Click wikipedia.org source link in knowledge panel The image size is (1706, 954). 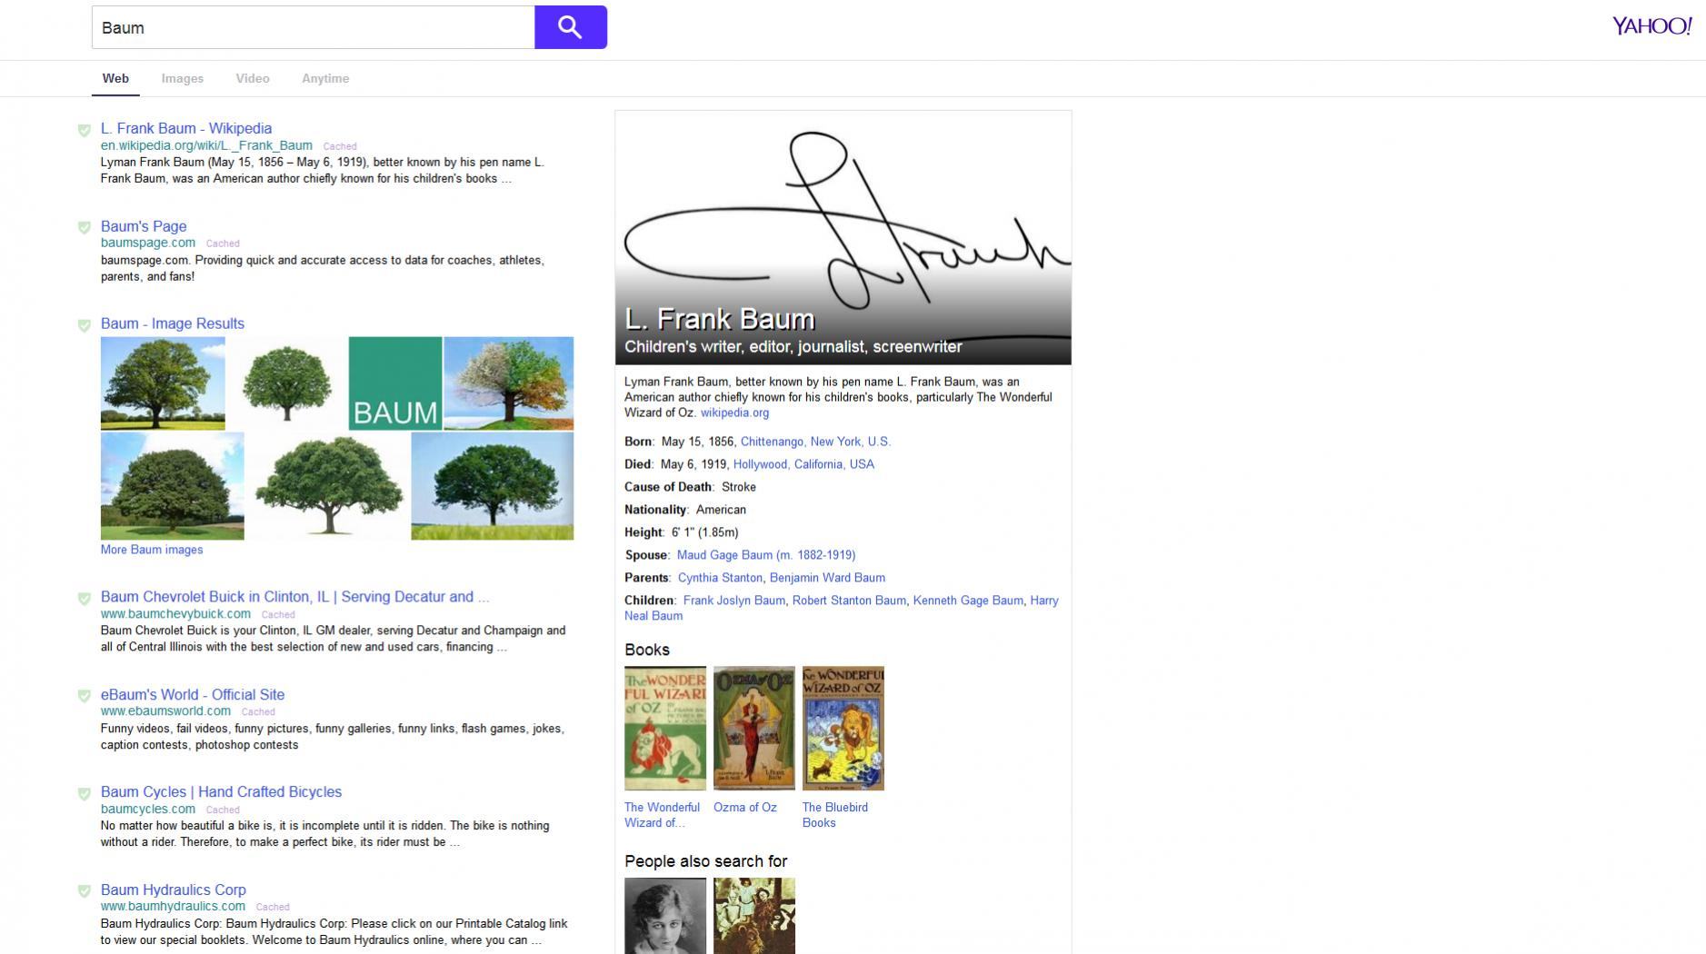(734, 412)
